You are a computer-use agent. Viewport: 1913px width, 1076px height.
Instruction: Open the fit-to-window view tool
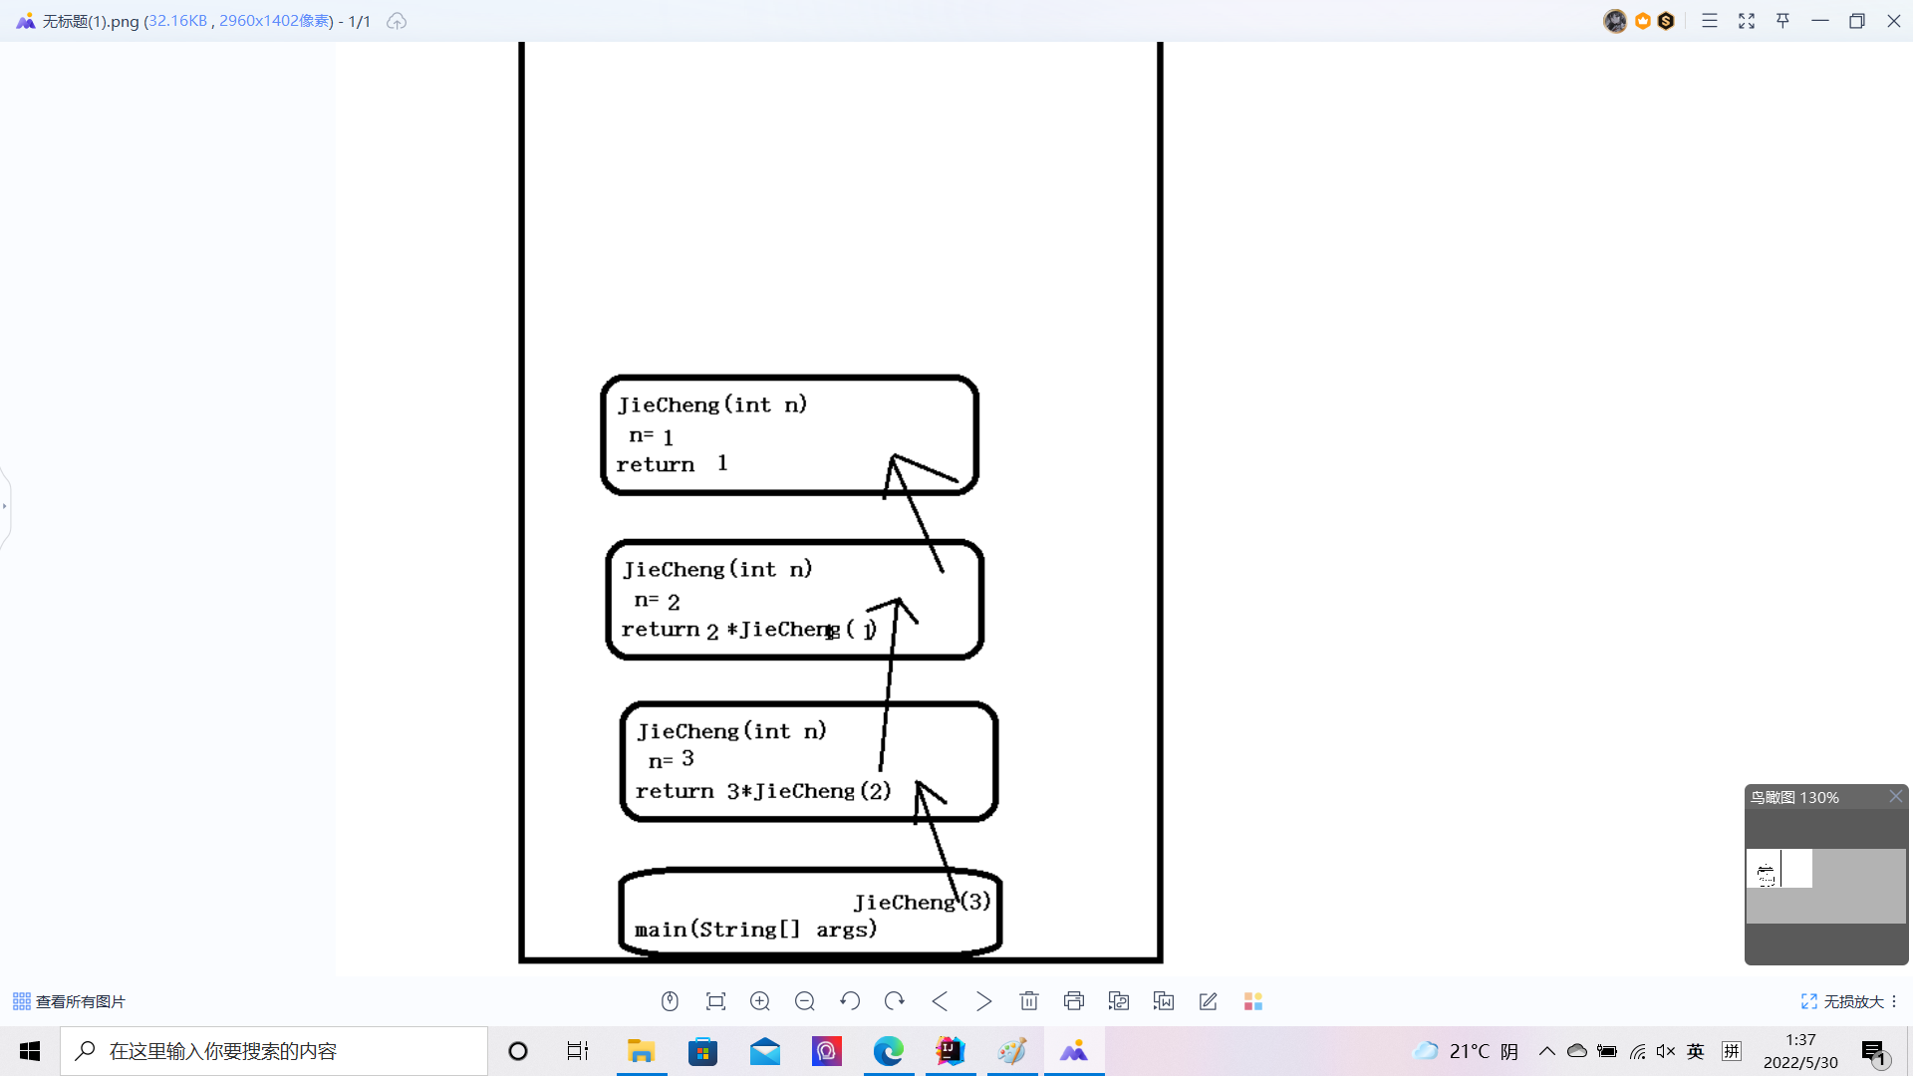point(715,1001)
